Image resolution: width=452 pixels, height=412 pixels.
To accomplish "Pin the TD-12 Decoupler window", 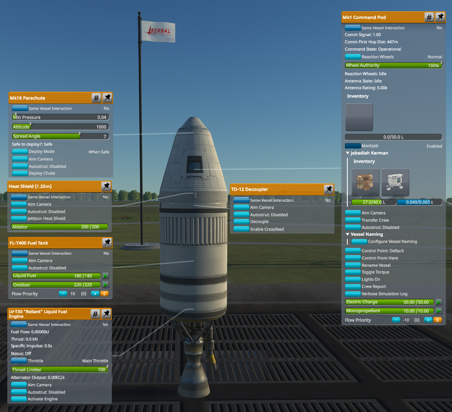I will point(328,189).
